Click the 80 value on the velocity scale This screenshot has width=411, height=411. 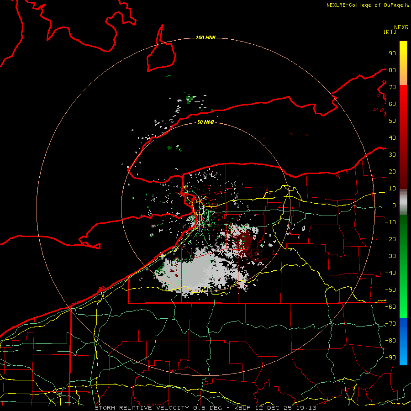pos(392,70)
